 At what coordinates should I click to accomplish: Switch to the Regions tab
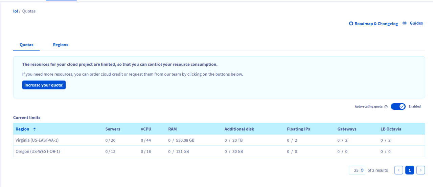coord(61,45)
